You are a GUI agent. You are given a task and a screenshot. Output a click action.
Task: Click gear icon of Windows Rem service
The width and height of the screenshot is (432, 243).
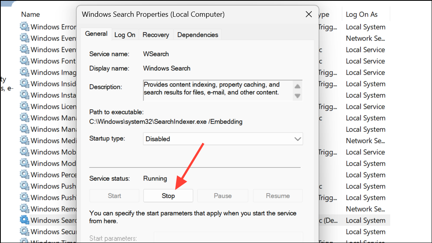click(24, 209)
